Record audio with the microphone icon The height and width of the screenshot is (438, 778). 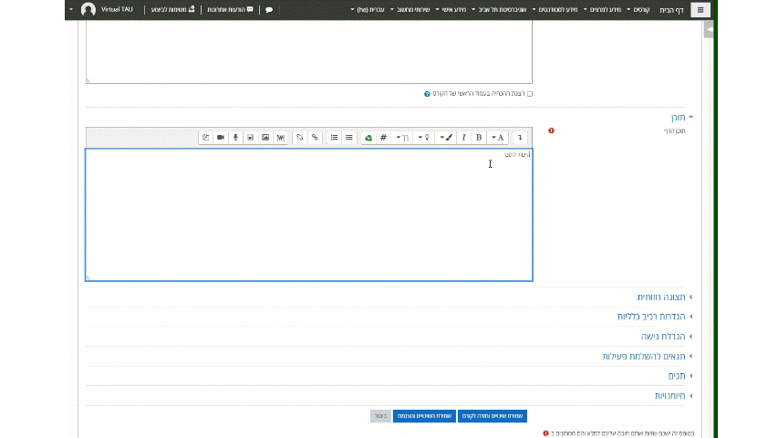(x=235, y=138)
